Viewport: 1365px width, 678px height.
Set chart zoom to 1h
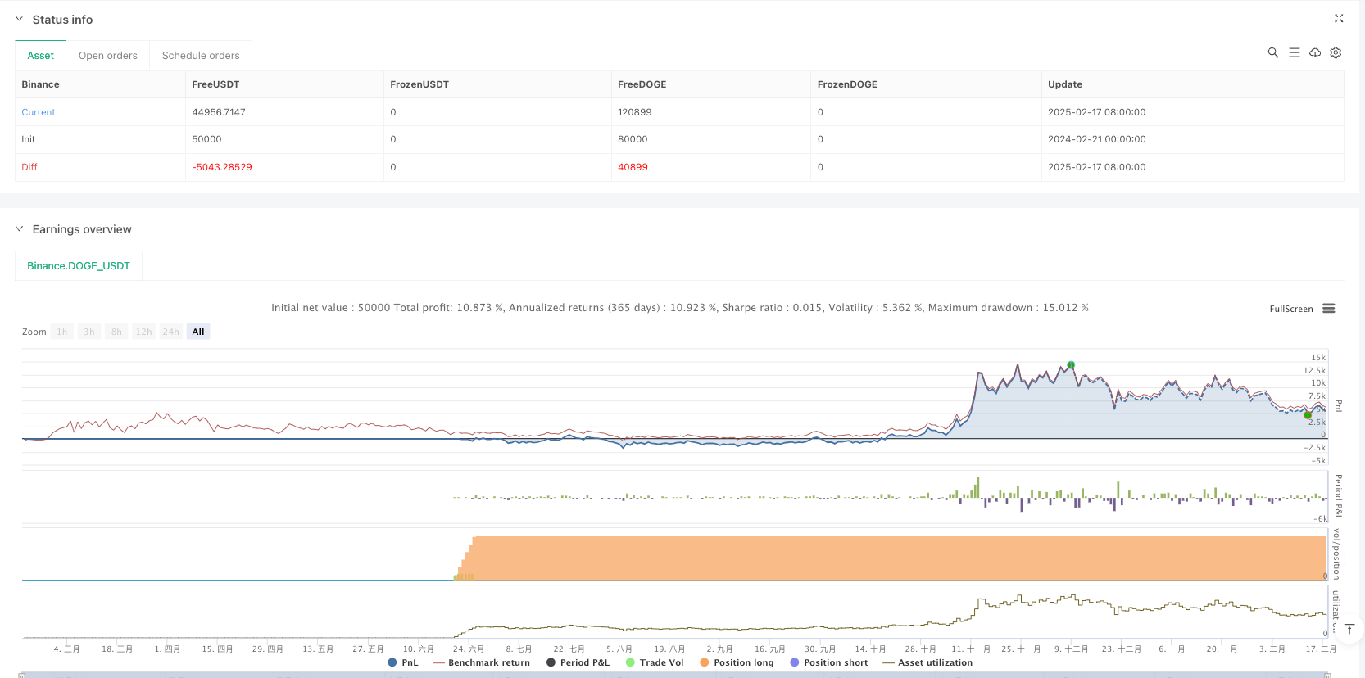click(62, 332)
